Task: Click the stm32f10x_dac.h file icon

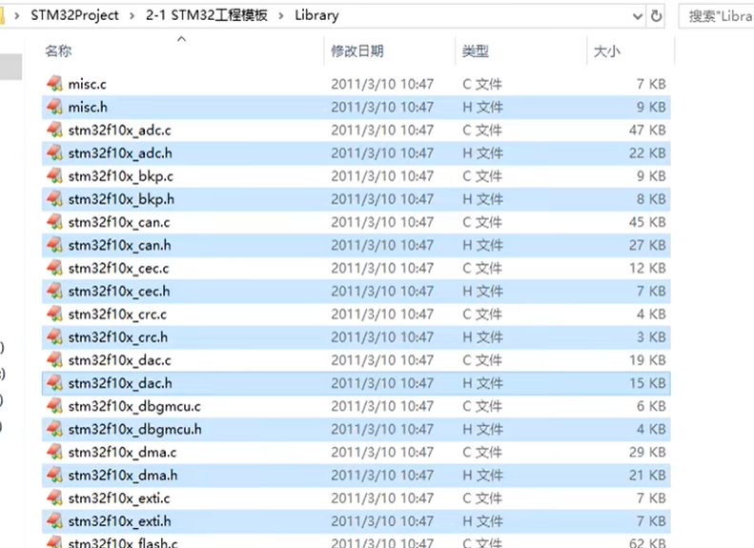Action: coord(55,383)
